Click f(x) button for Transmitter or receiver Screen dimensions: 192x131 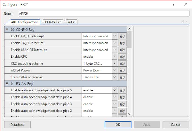tap(122, 77)
